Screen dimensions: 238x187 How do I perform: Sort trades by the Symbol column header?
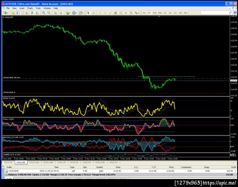tap(99, 167)
